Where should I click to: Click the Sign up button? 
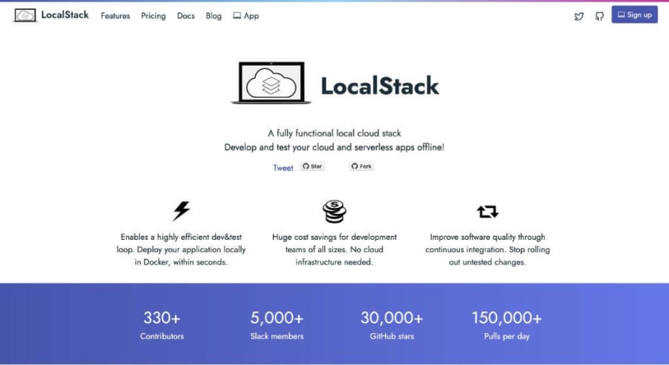[x=635, y=14]
